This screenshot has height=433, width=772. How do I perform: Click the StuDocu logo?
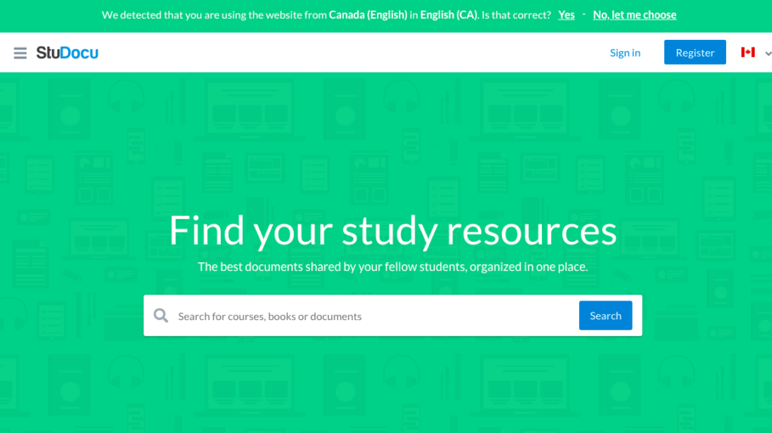point(67,53)
